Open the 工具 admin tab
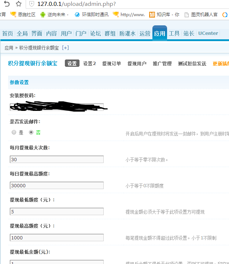Viewport: 229px width, 264px height. [x=174, y=33]
